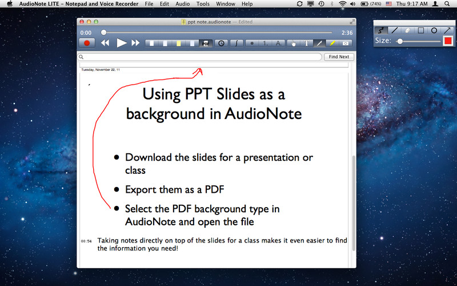
Task: Fast forward the audio playback
Action: [135, 43]
